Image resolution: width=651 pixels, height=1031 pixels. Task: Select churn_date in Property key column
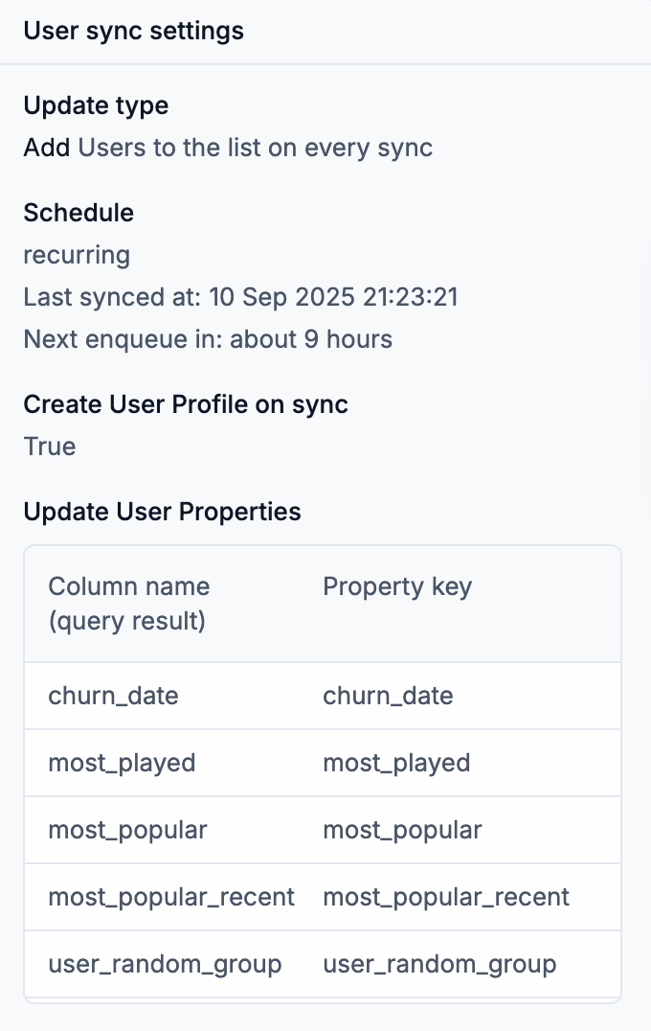(389, 696)
